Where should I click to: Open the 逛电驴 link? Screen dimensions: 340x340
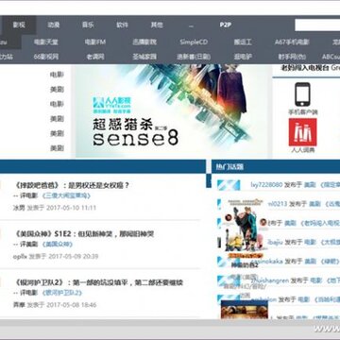coord(243,57)
